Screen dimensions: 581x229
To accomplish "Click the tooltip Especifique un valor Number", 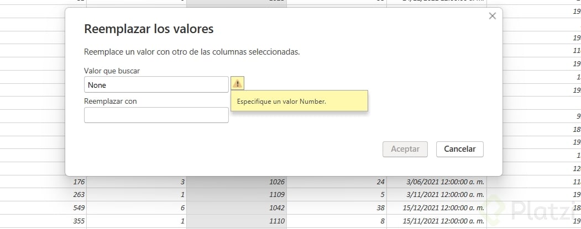I will (x=299, y=101).
